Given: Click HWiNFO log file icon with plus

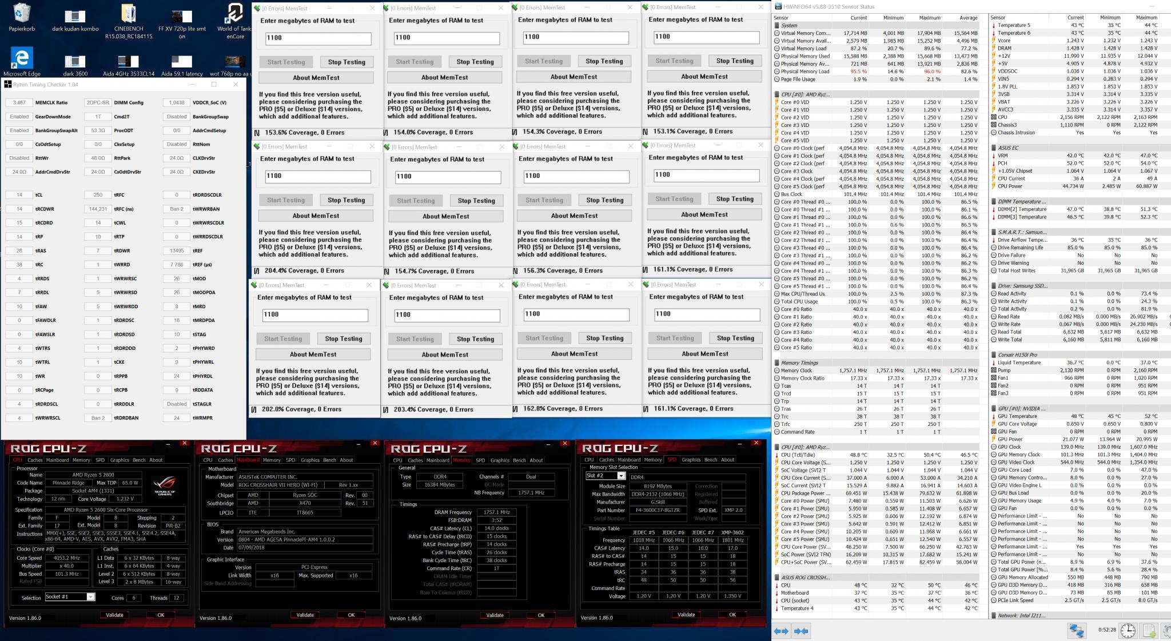Looking at the screenshot, I should (1149, 630).
